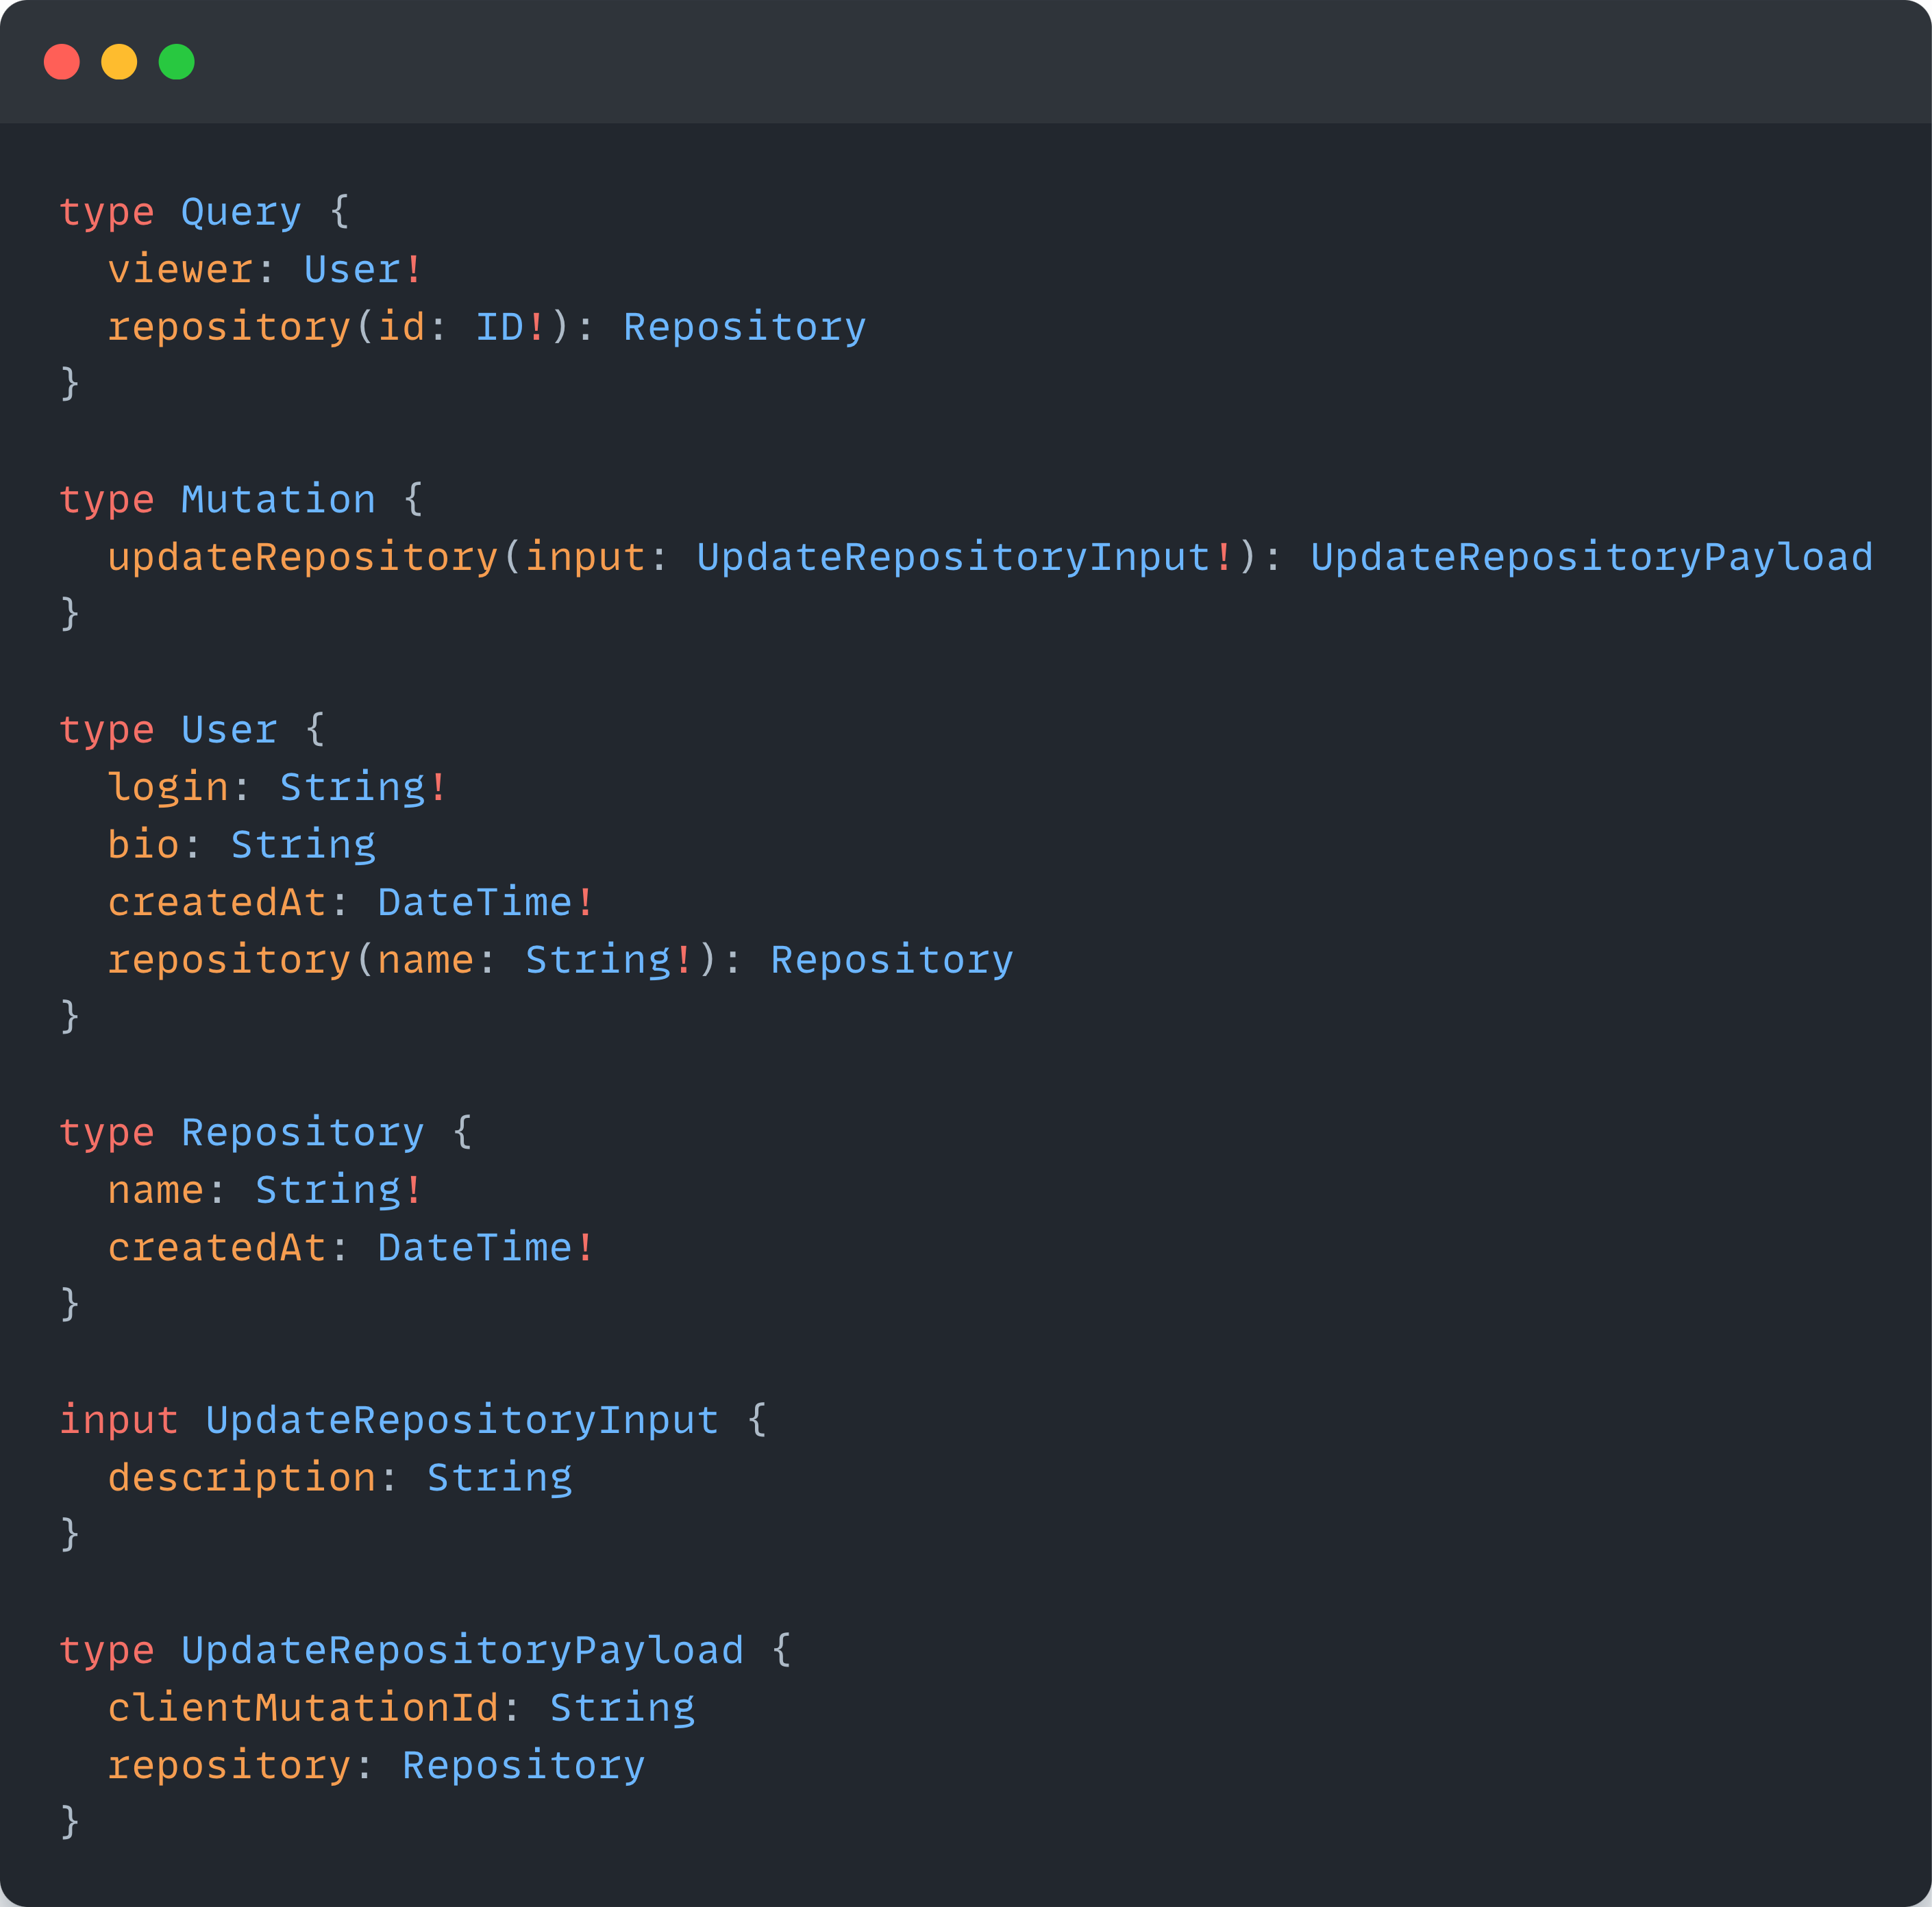
Task: Click 'createdAt' in the Repository type
Action: coord(217,1248)
